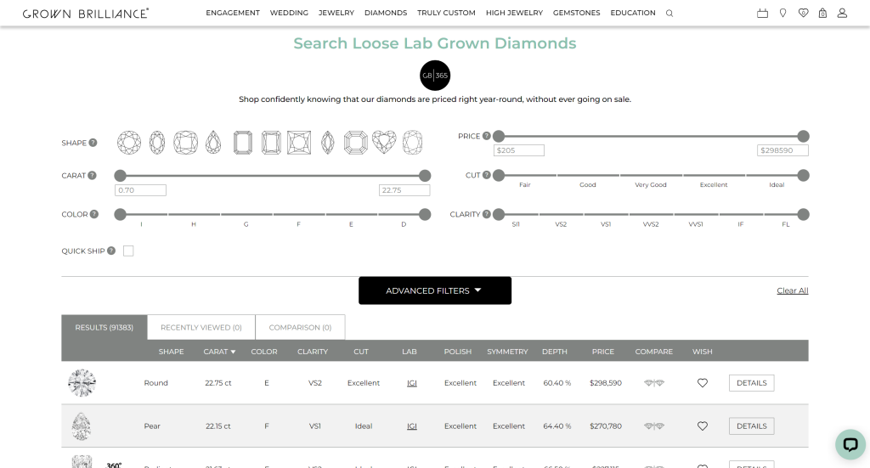870x468 pixels.
Task: Open the account profile icon
Action: tap(842, 13)
